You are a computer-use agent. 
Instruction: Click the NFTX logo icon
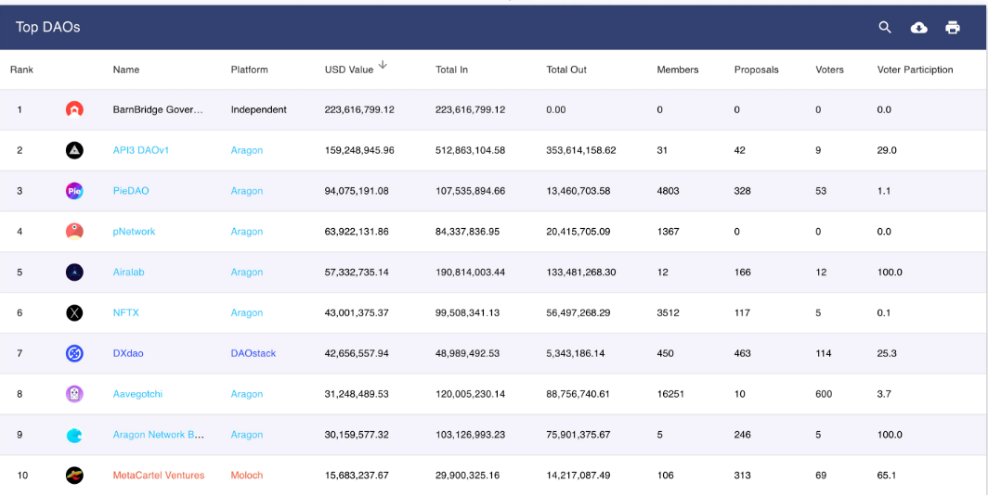pos(74,312)
